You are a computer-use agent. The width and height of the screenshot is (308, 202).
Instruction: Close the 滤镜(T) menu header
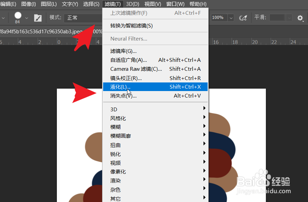click(x=113, y=4)
